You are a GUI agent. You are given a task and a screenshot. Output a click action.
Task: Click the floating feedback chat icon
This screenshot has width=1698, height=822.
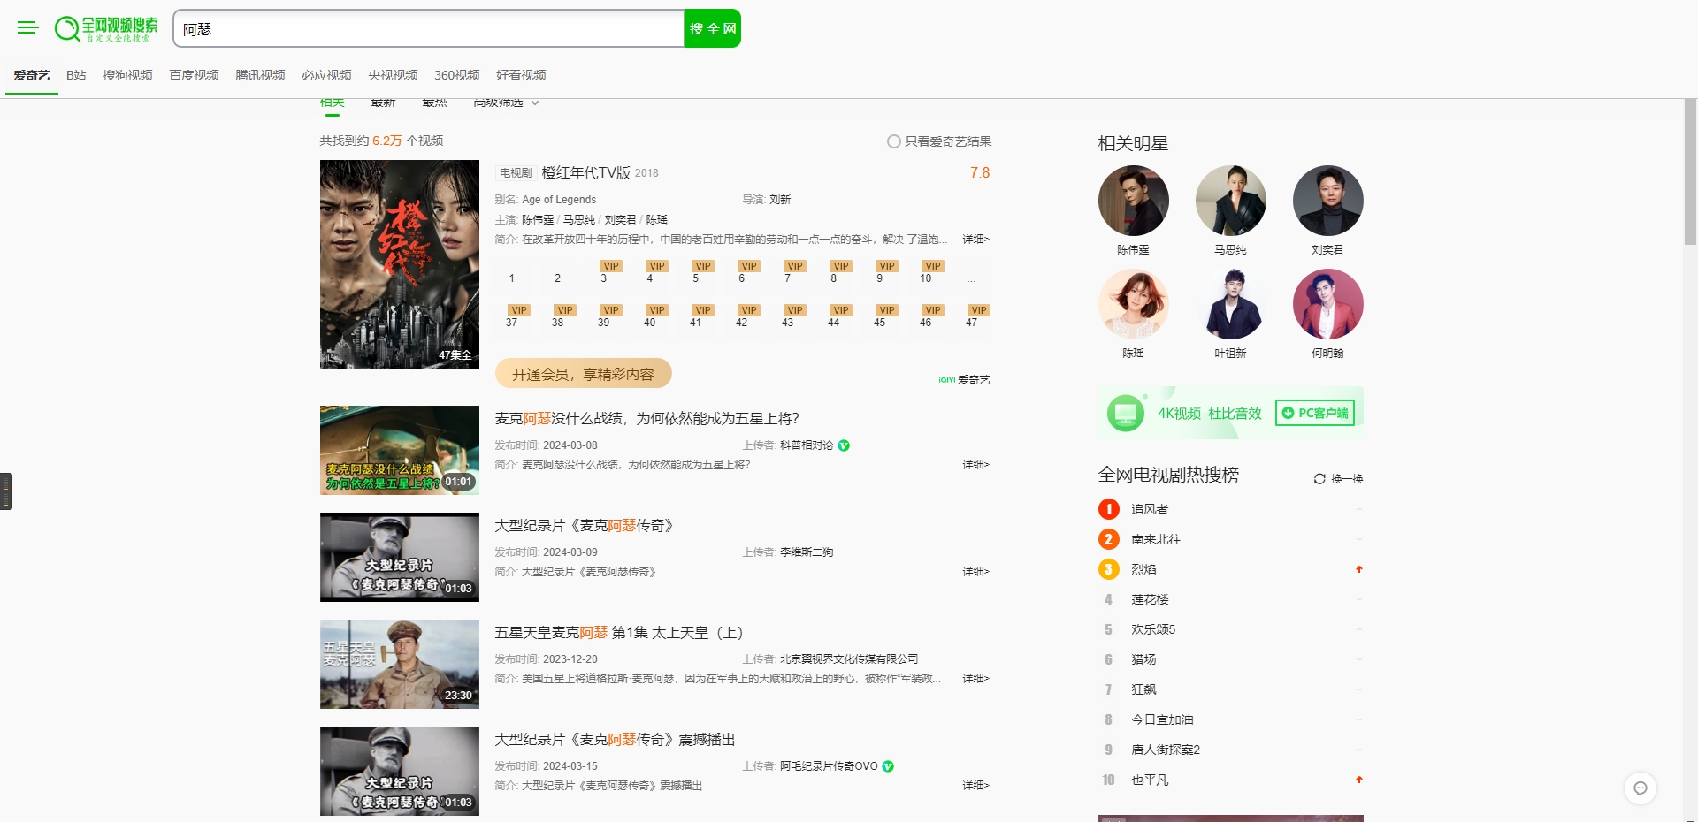tap(1641, 788)
